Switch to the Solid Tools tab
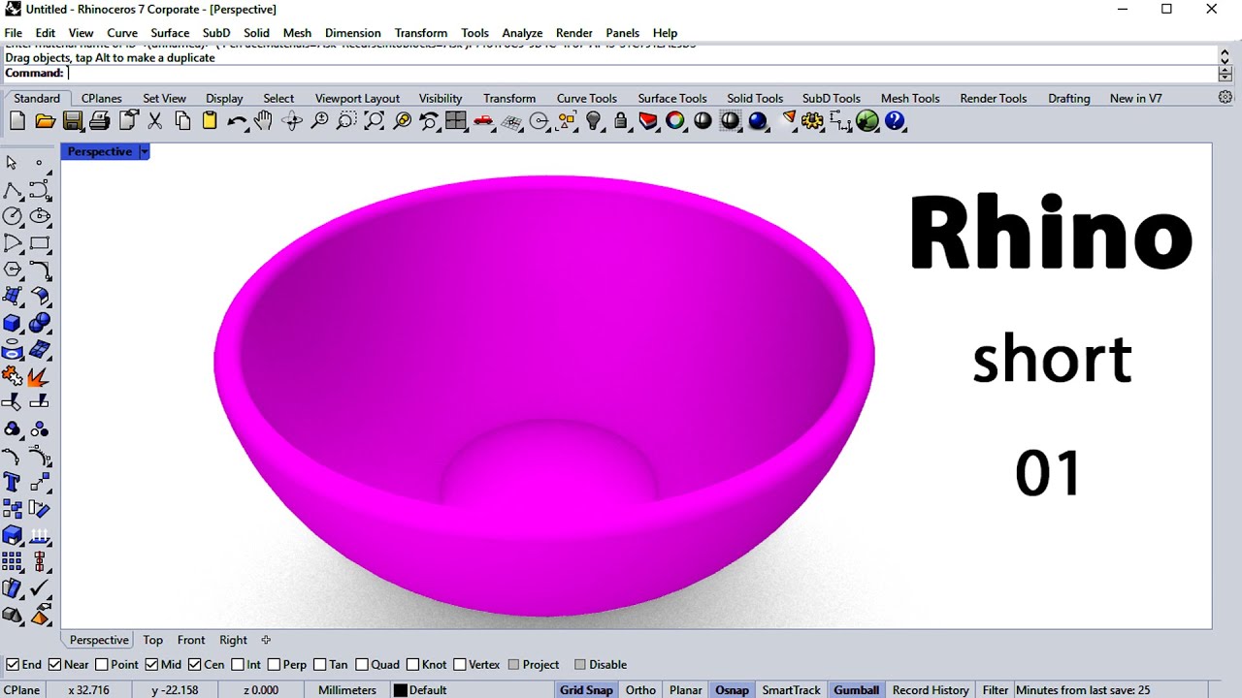Image resolution: width=1242 pixels, height=698 pixels. click(754, 98)
